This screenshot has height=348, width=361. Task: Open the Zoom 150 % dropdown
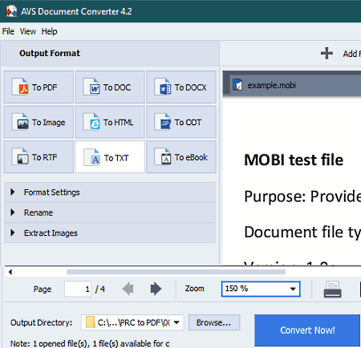pyautogui.click(x=261, y=289)
